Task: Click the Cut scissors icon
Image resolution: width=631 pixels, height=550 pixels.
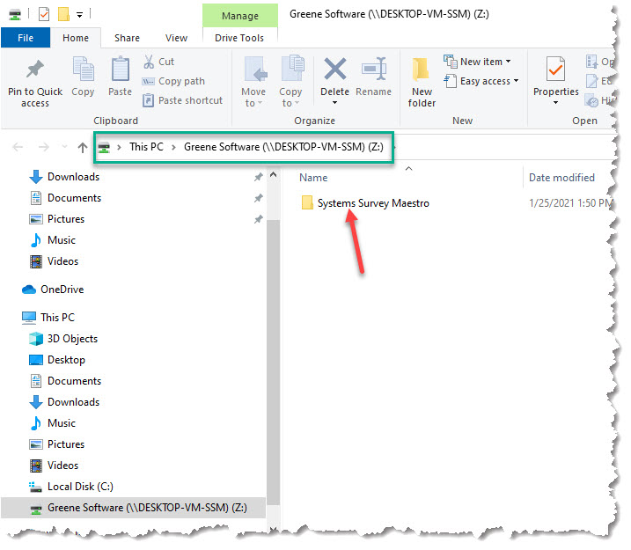Action: [149, 62]
